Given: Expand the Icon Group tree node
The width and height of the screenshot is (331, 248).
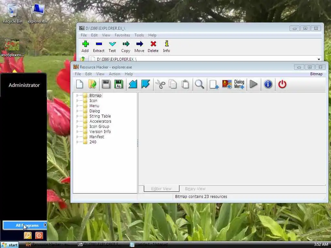Looking at the screenshot, I should coord(77,127).
